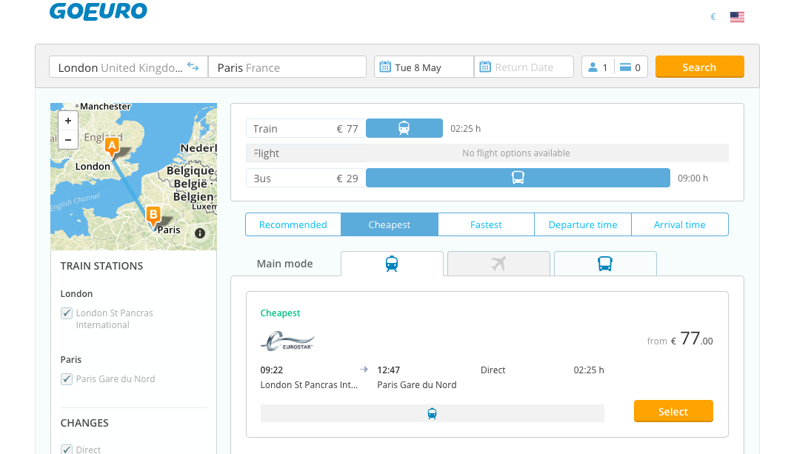
Task: Sort results by Recommended
Action: click(x=293, y=224)
